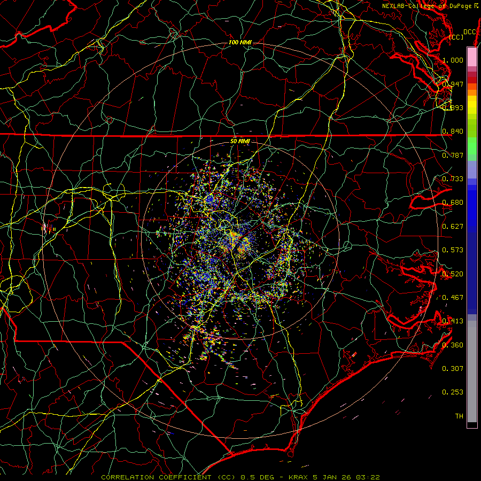
Task: Select the 0.893 scale value
Action: pos(453,107)
